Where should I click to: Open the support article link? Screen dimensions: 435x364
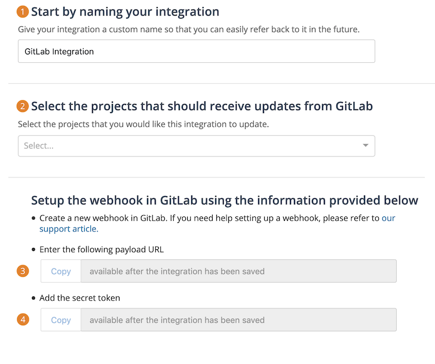68,229
